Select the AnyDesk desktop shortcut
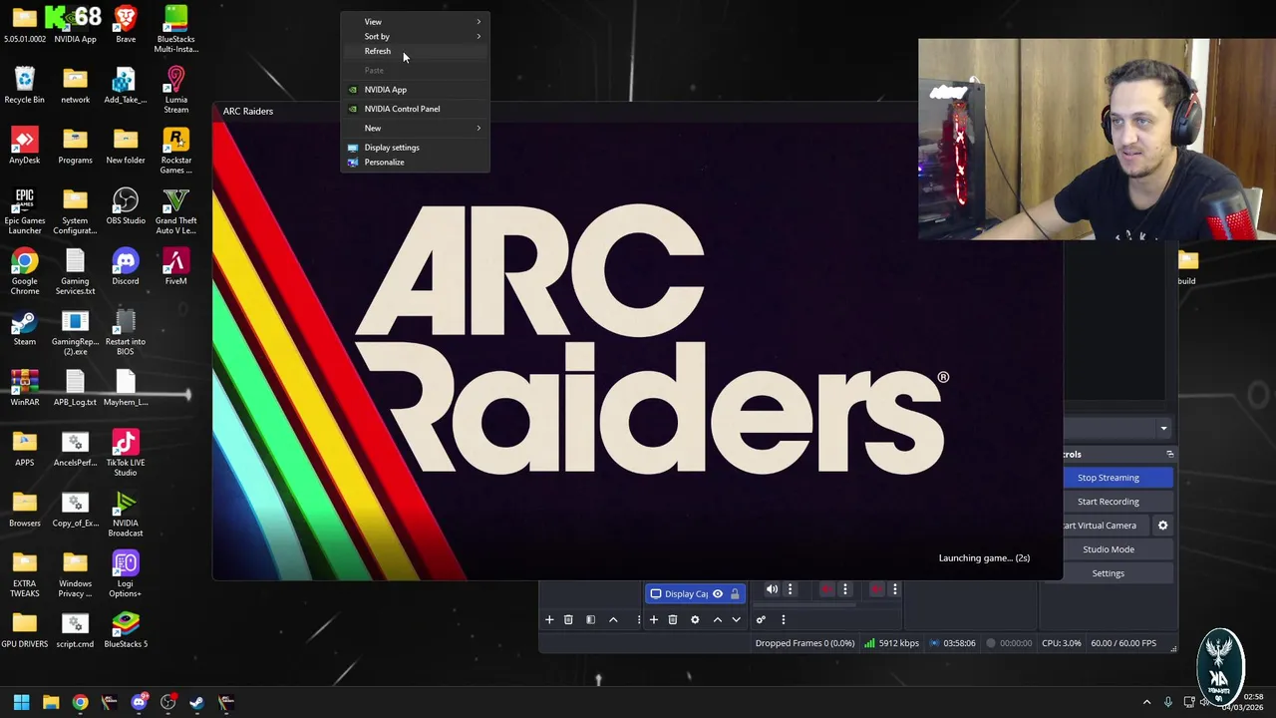This screenshot has height=718, width=1276. click(x=24, y=146)
